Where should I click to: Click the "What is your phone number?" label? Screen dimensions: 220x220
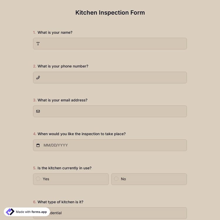tap(63, 66)
